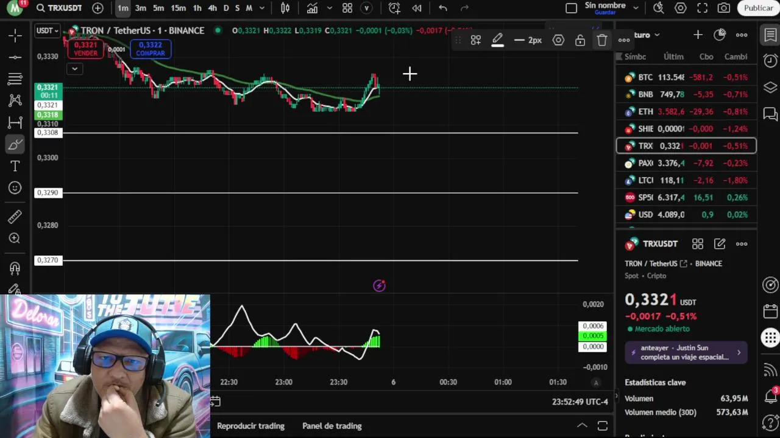780x438 pixels.
Task: Open the user profile avatar menu
Action: tap(15, 8)
